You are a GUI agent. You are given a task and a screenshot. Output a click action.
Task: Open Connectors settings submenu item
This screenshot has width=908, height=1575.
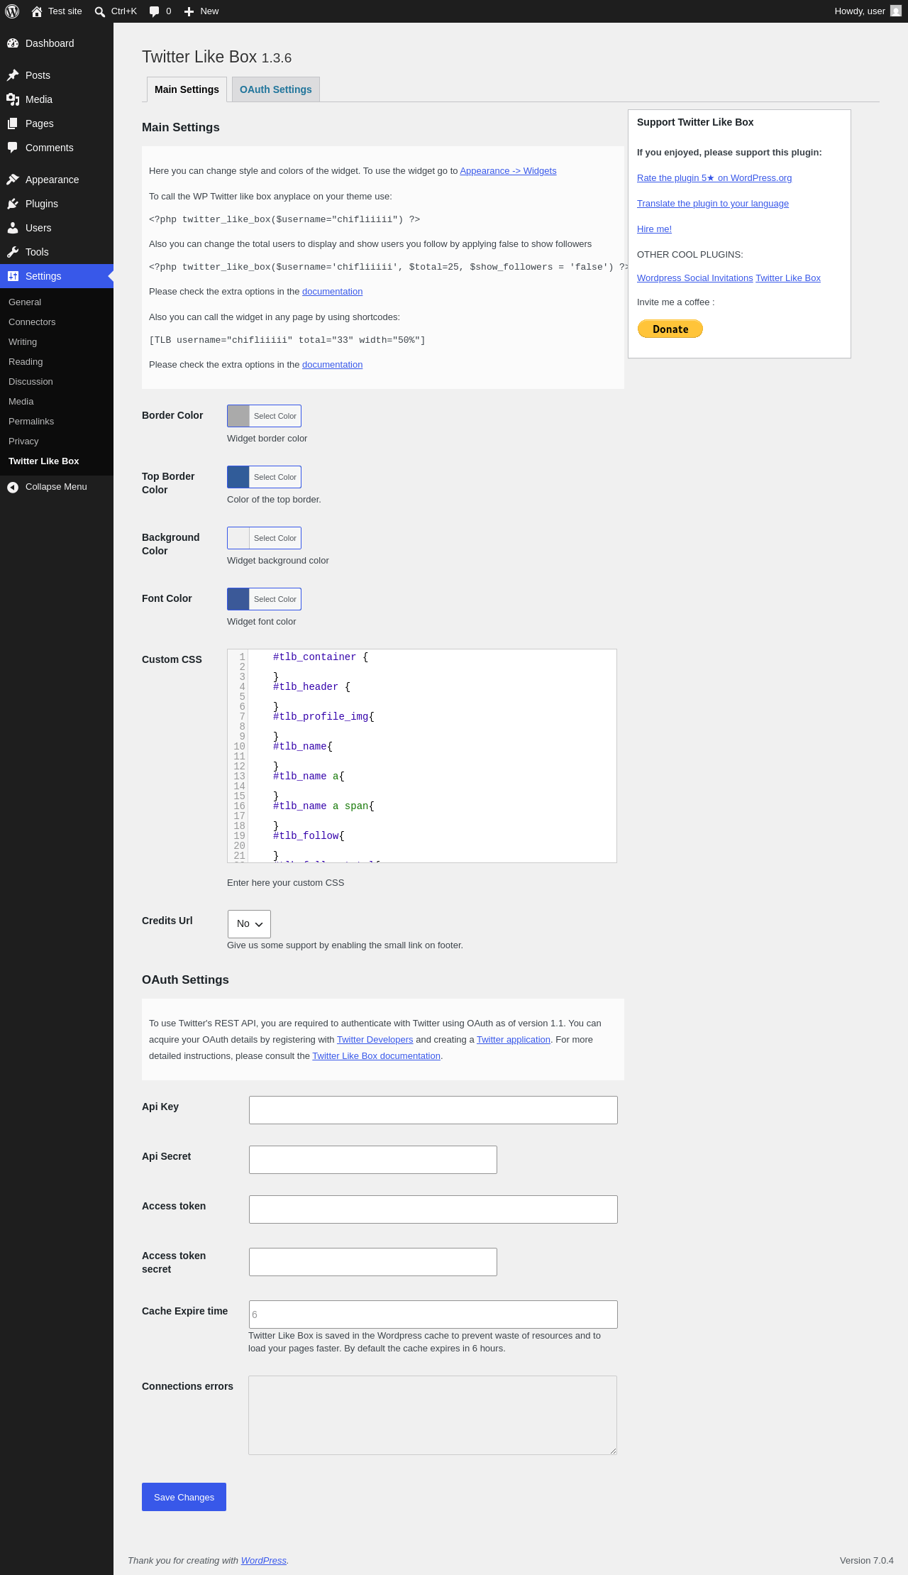(32, 322)
